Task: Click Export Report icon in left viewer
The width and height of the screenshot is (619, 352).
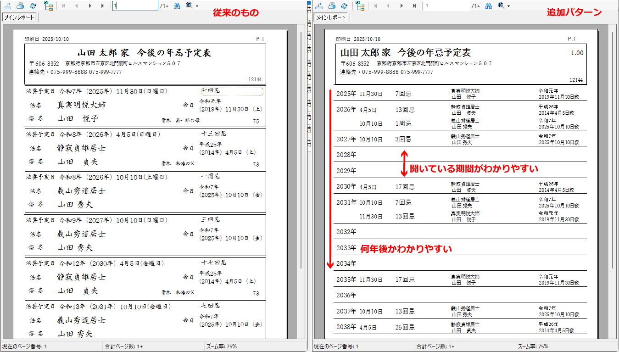Action: (8, 6)
